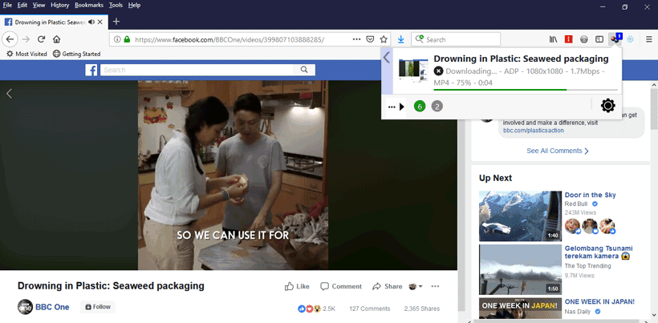Open ONE WEEK IN JAPAN! title link
The height and width of the screenshot is (323, 658).
pyautogui.click(x=599, y=301)
